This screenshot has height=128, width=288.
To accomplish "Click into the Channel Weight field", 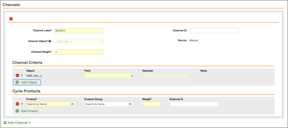I will tap(79, 52).
